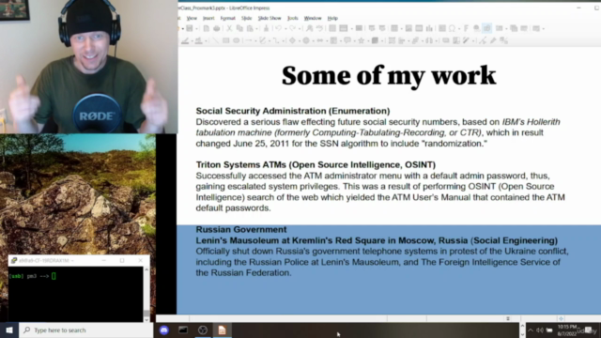The height and width of the screenshot is (338, 601).
Task: Open the View menu
Action: pyautogui.click(x=192, y=18)
